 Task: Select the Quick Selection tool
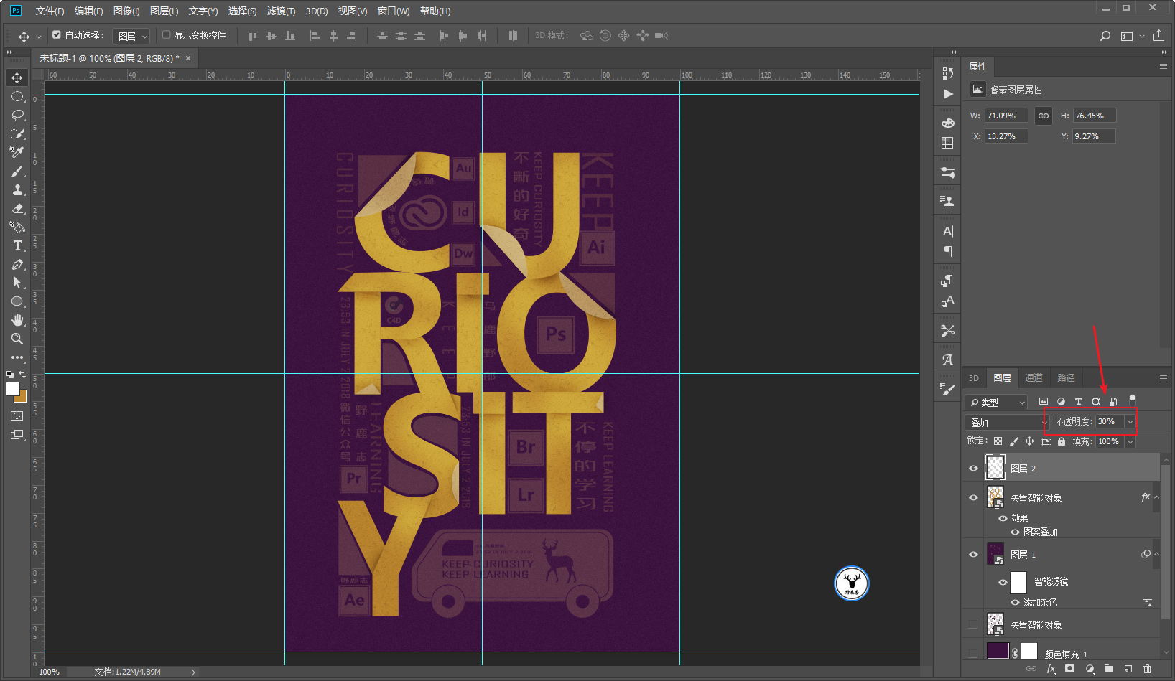click(x=17, y=133)
